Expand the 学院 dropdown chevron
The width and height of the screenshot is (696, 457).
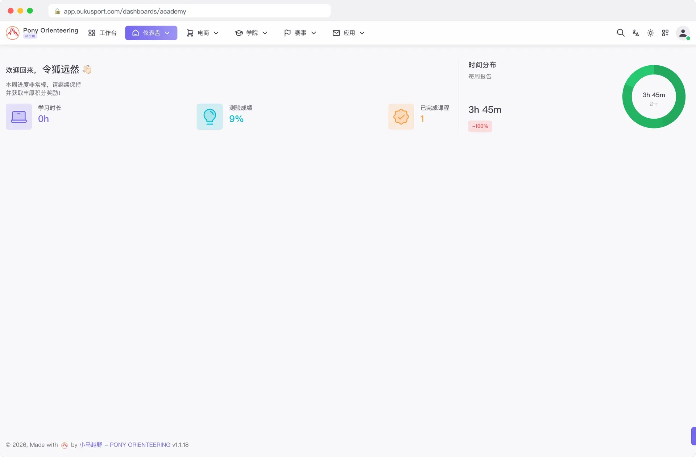(x=265, y=33)
